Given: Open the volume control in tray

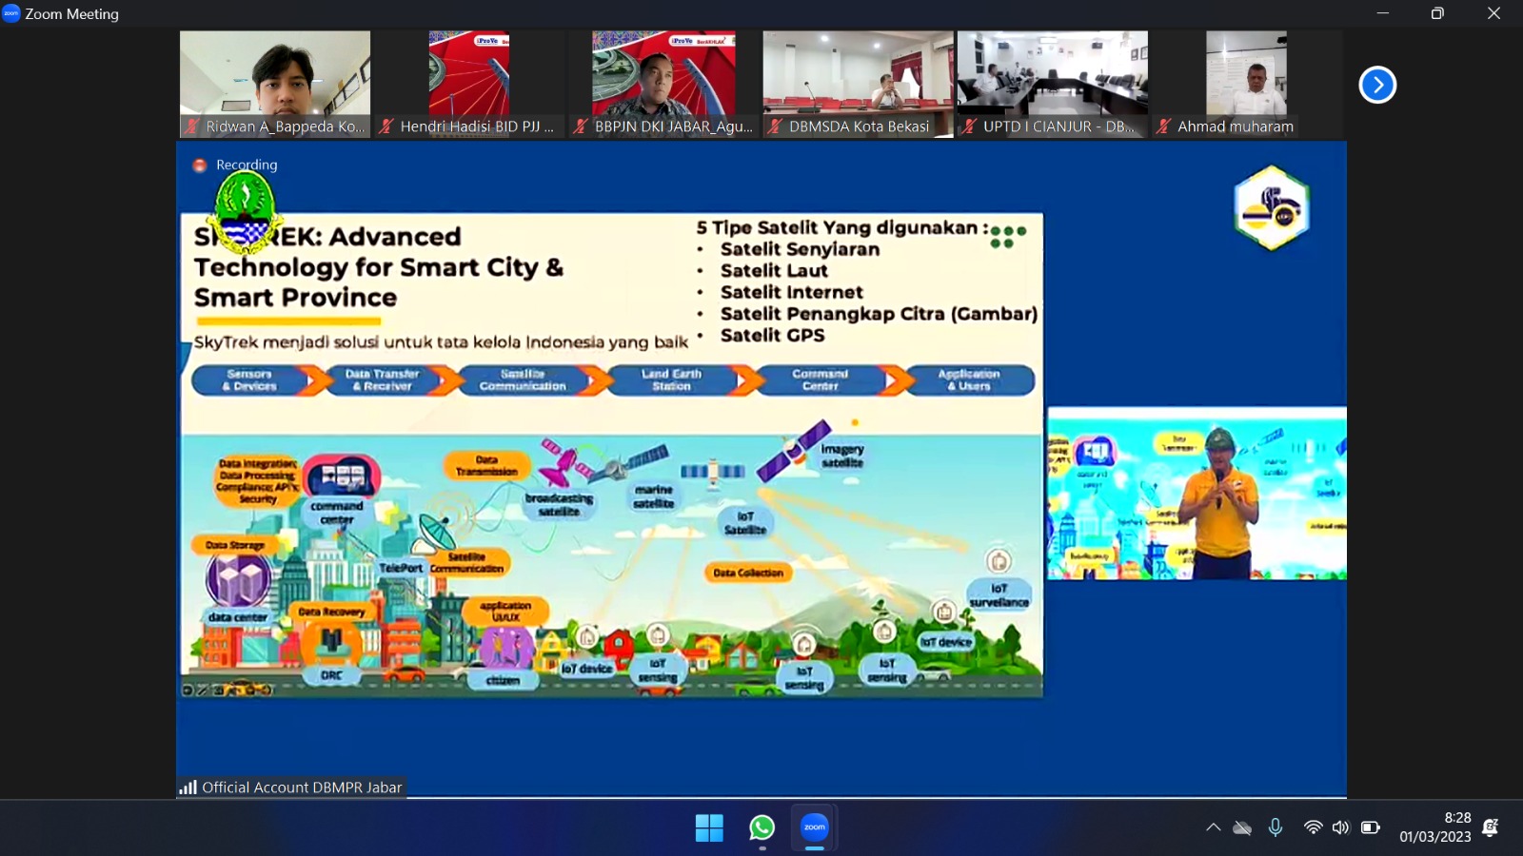Looking at the screenshot, I should click(x=1340, y=827).
